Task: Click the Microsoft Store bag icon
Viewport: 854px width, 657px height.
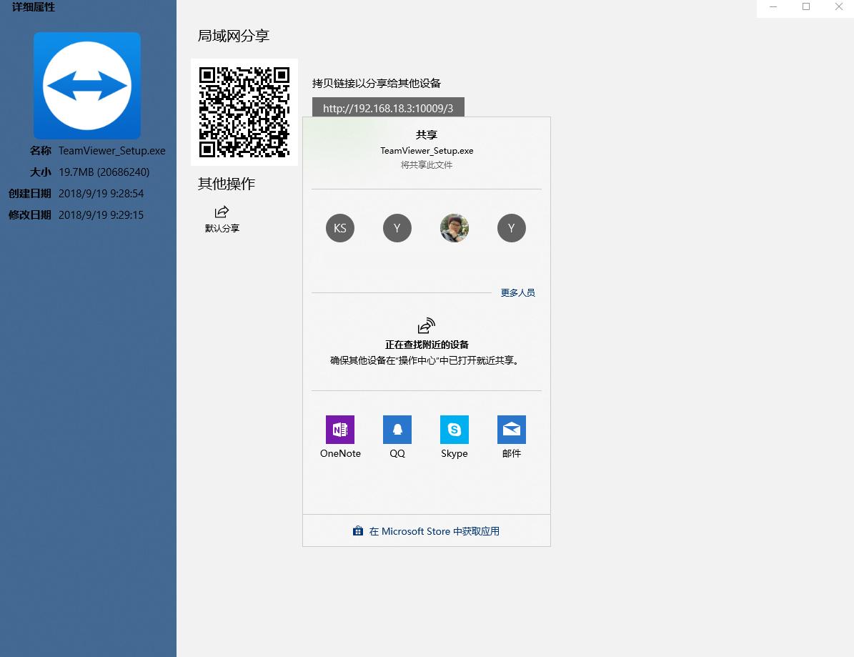Action: point(357,531)
